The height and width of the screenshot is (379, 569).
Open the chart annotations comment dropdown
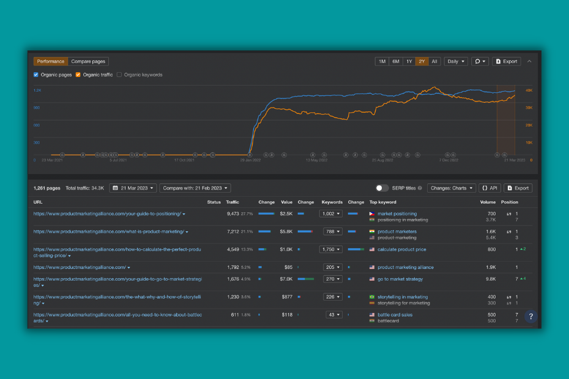point(480,61)
